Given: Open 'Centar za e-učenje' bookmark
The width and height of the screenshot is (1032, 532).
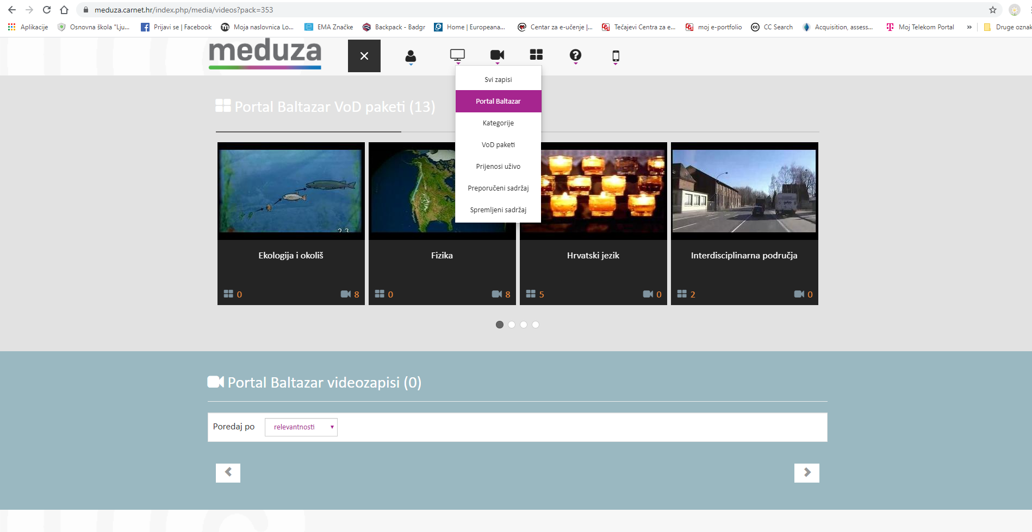Looking at the screenshot, I should tap(555, 27).
